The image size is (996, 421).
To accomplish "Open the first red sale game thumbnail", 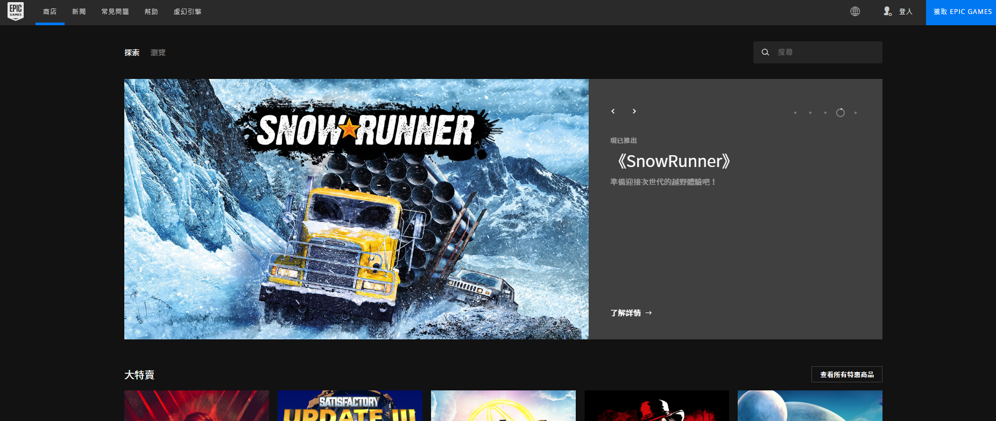I will (x=196, y=406).
